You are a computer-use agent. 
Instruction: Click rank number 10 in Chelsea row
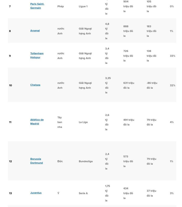click(10, 85)
